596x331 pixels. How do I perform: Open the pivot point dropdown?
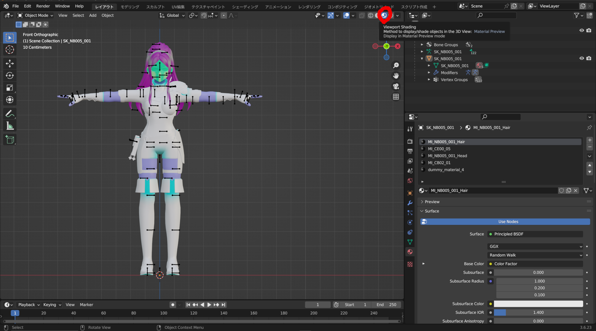[x=193, y=15]
